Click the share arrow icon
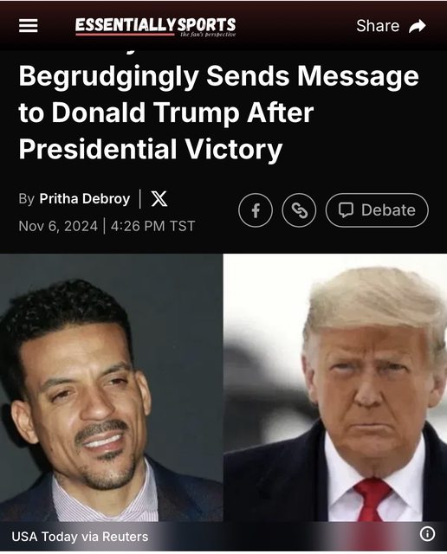This screenshot has width=447, height=554. click(417, 26)
